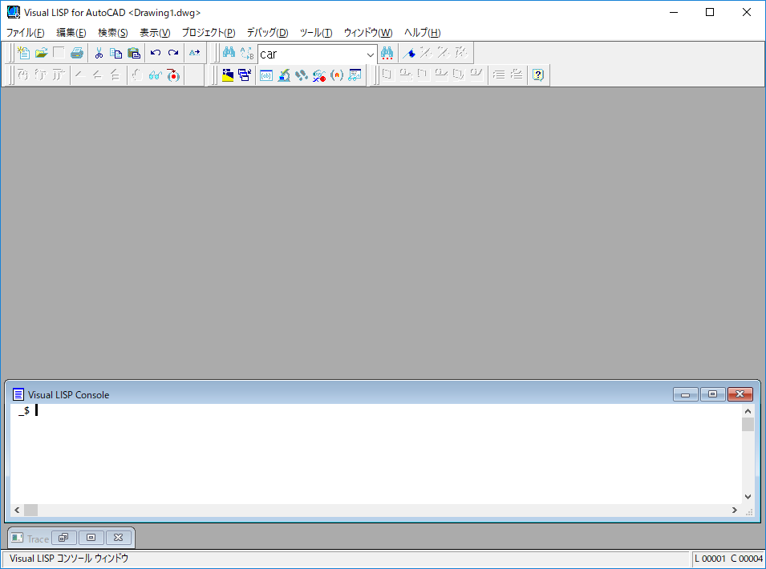Screen dimensions: 766x569
Task: Click the console horizontal scrollbar left arrow
Action: click(17, 510)
